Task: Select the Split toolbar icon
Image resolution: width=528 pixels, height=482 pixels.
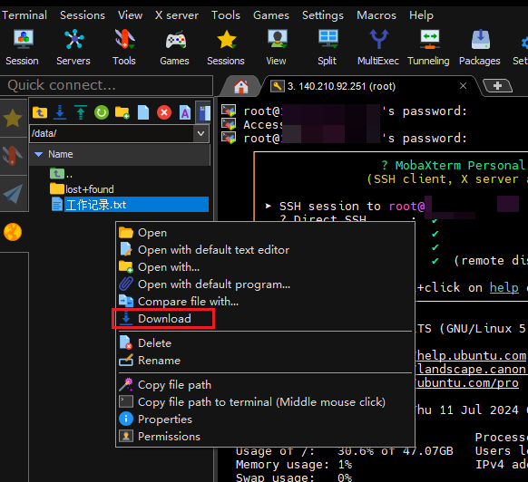Action: (328, 47)
